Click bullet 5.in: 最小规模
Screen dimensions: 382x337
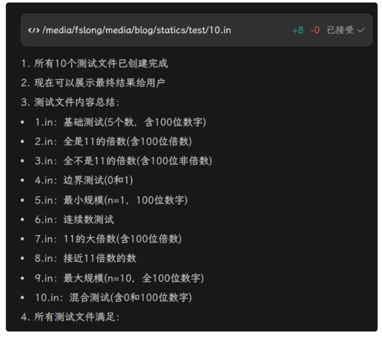point(111,200)
